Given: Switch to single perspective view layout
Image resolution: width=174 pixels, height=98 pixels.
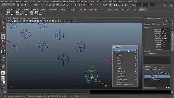Looking at the screenshot, I should pos(3,73).
